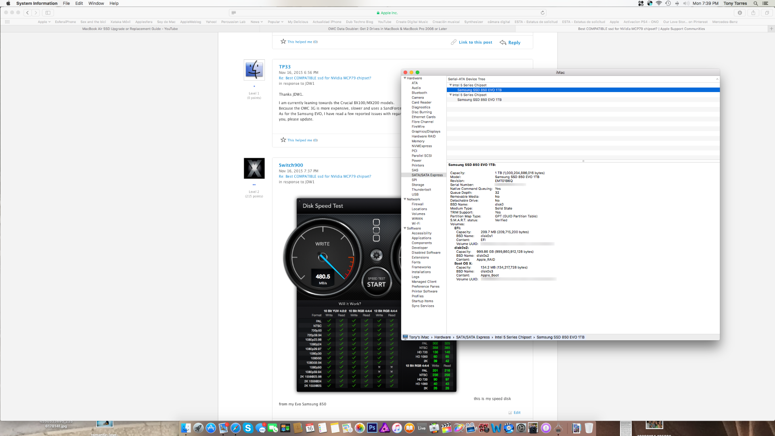This screenshot has height=436, width=775.
Task: Open new tab with plus icon
Action: [x=771, y=29]
